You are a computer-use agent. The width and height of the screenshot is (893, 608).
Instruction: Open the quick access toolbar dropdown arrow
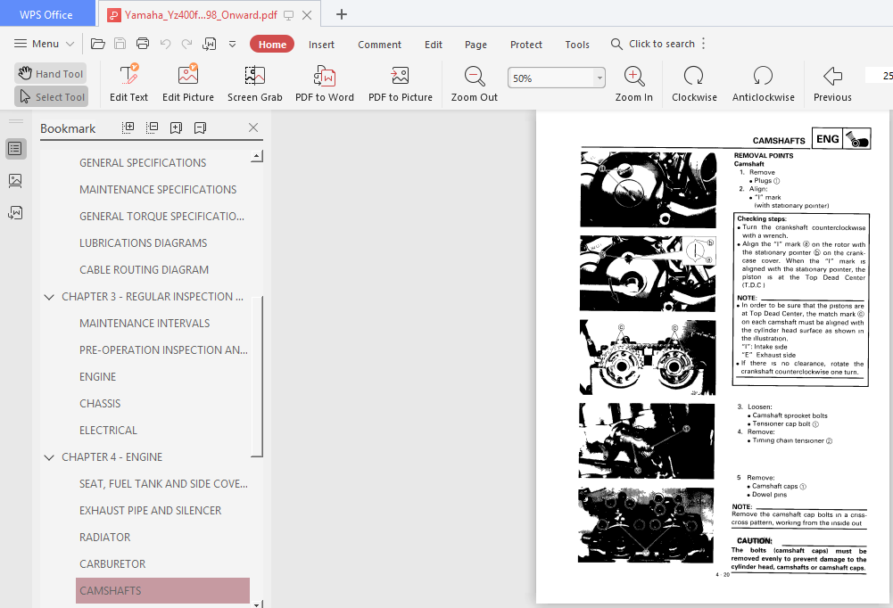(x=232, y=44)
